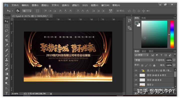Click Show Transform Controls icon in options bar
Image resolution: width=180 pixels, height=99 pixels.
(37, 11)
